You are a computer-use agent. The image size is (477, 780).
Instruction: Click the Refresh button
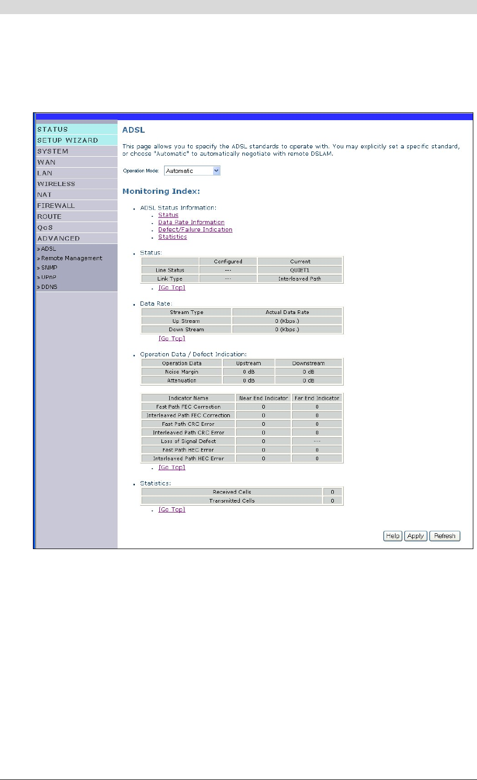(445, 536)
